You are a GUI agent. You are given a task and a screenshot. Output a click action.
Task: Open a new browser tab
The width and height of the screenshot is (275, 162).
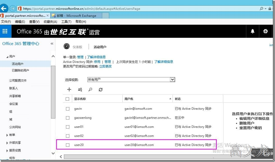coord(106,16)
